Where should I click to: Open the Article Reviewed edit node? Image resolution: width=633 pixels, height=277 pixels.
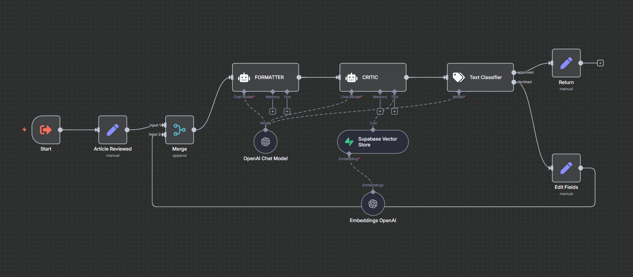tap(112, 130)
